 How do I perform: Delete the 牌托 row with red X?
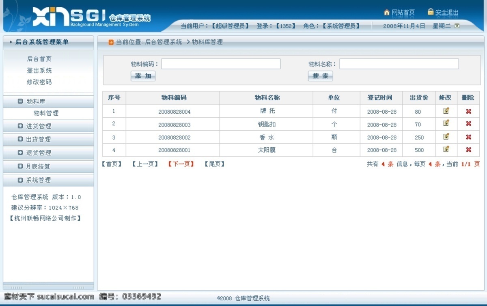[x=468, y=111]
